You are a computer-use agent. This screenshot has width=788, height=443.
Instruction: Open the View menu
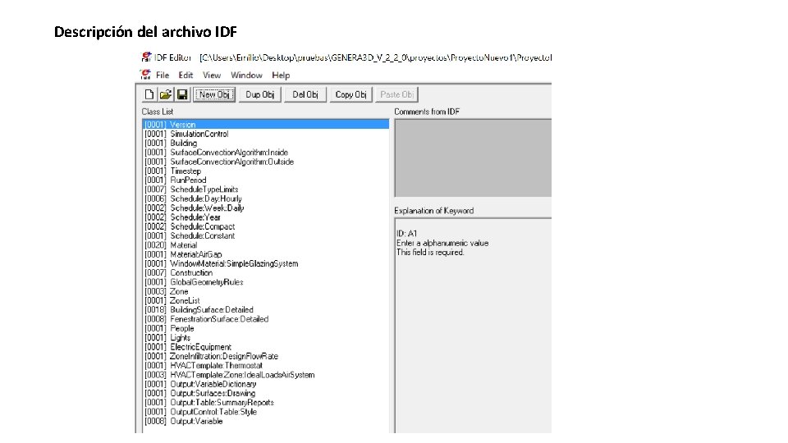pyautogui.click(x=212, y=75)
